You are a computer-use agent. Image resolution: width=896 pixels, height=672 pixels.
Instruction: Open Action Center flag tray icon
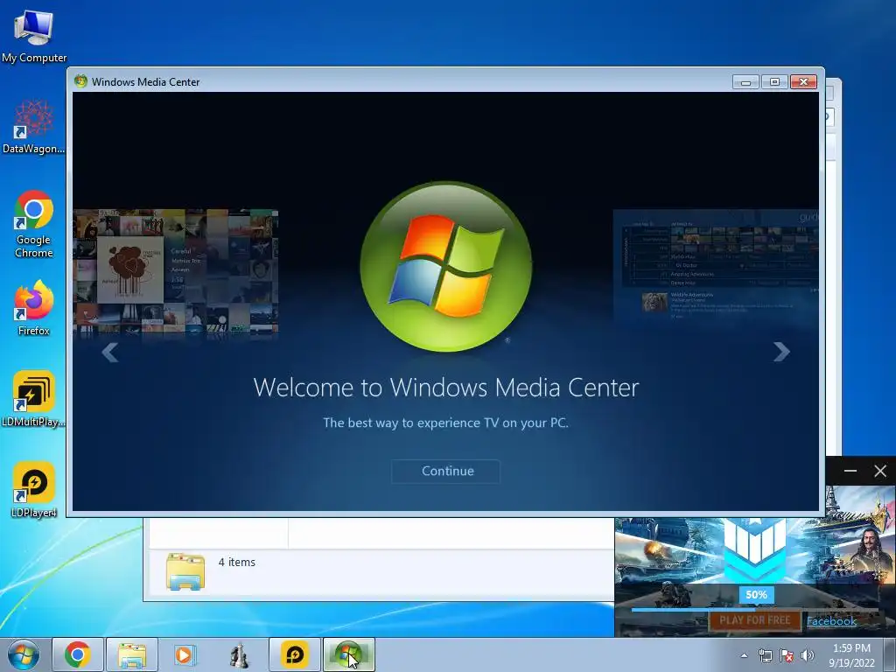pyautogui.click(x=787, y=655)
